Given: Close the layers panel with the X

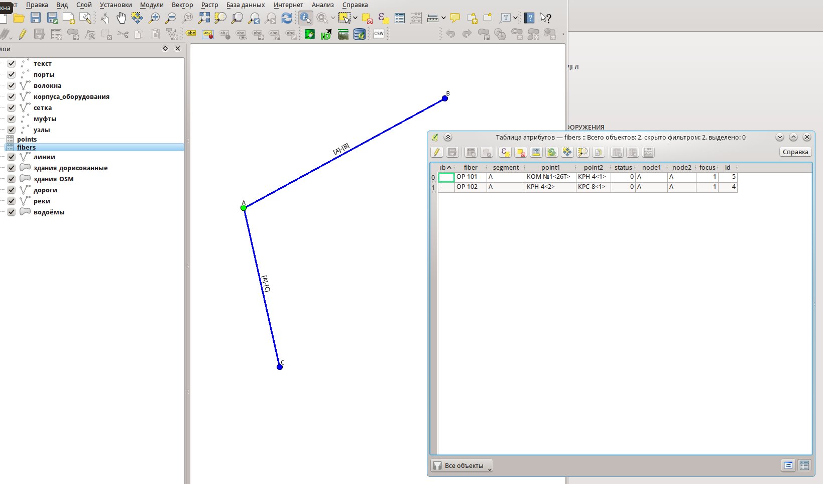Looking at the screenshot, I should click(178, 49).
